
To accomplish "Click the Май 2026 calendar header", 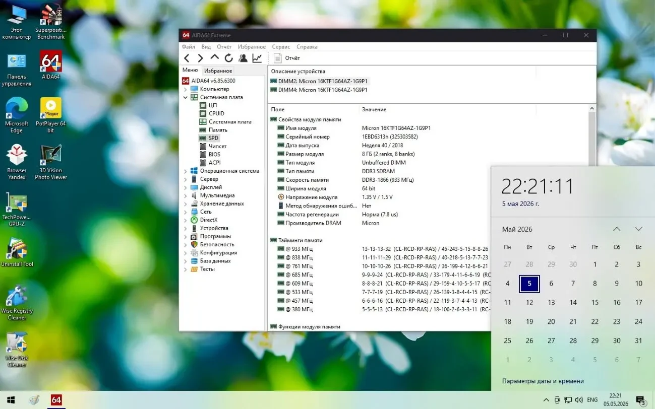I will 517,229.
